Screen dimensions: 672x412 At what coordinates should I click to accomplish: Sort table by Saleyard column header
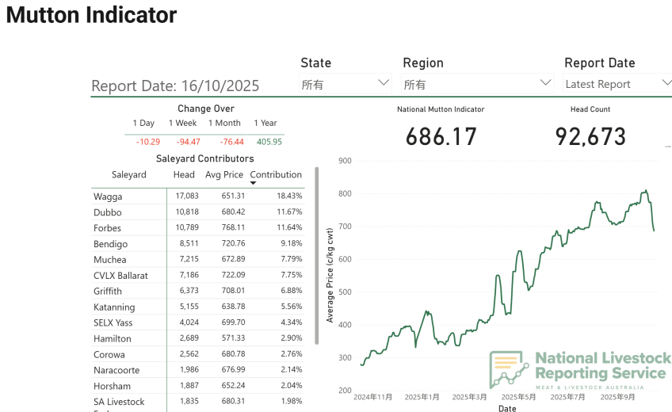tap(129, 175)
